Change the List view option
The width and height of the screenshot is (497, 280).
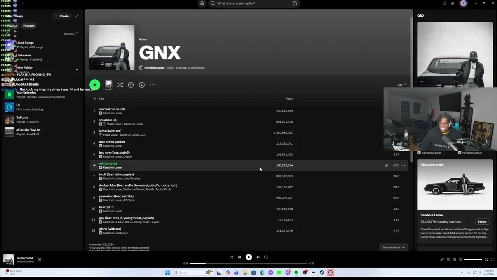pos(402,85)
